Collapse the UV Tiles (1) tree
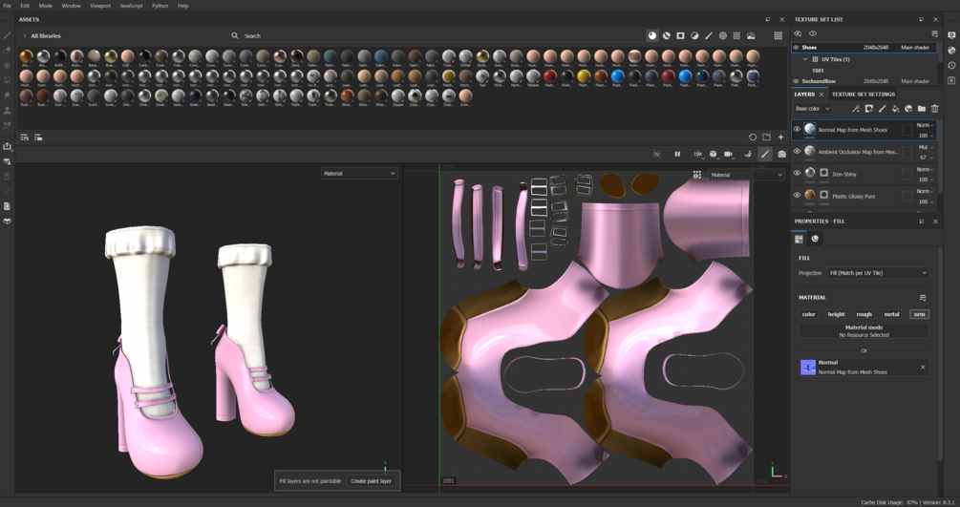 click(x=805, y=59)
